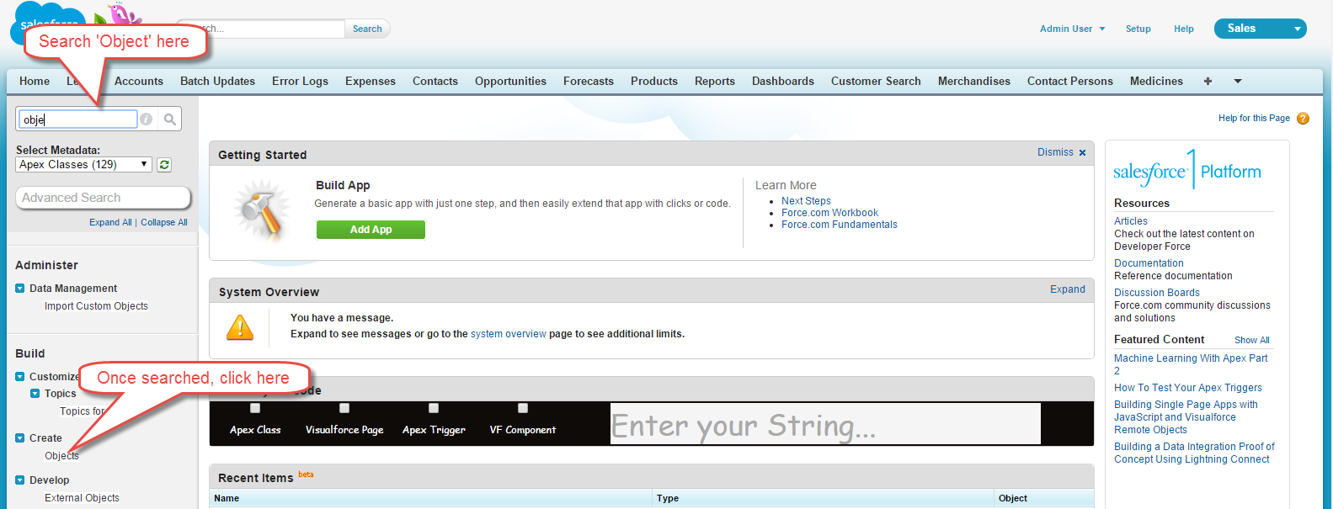Click the hammer Build App icon

pyautogui.click(x=261, y=212)
